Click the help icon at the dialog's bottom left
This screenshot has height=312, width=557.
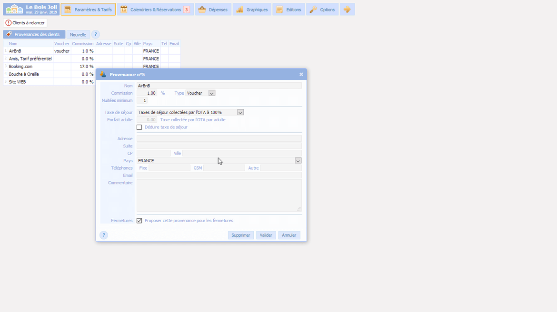tap(104, 235)
